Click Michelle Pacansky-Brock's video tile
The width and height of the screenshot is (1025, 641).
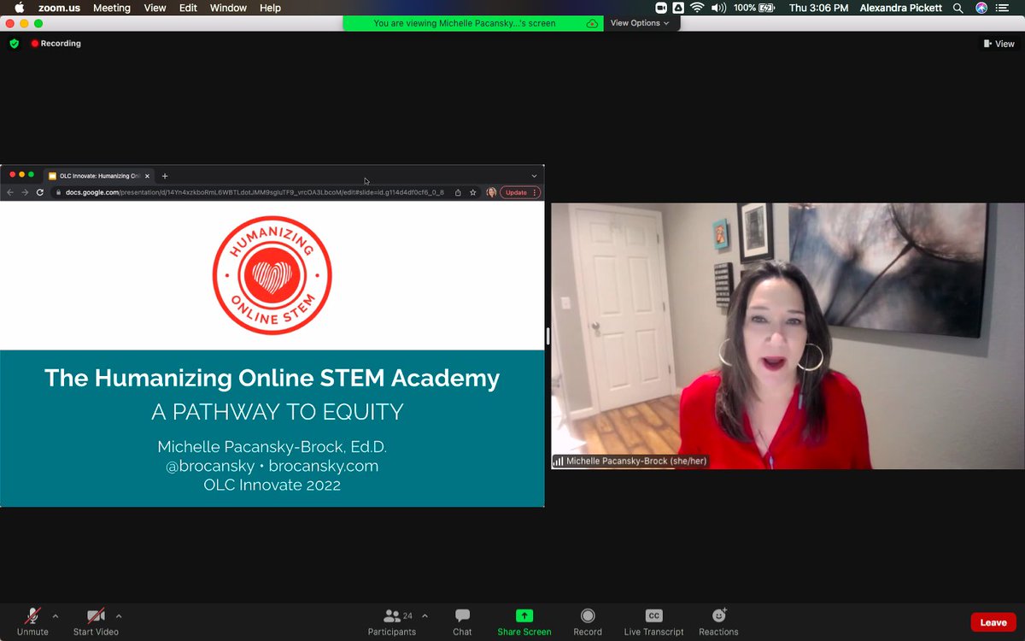click(788, 336)
